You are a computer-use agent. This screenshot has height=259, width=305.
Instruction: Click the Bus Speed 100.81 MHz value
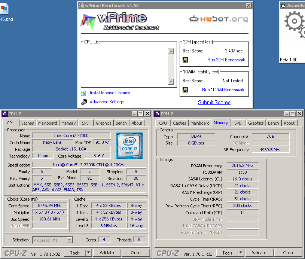click(50, 219)
